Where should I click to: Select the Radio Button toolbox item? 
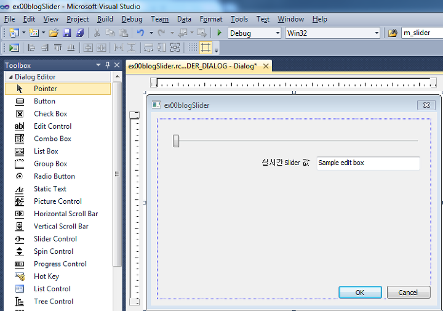coord(58,176)
